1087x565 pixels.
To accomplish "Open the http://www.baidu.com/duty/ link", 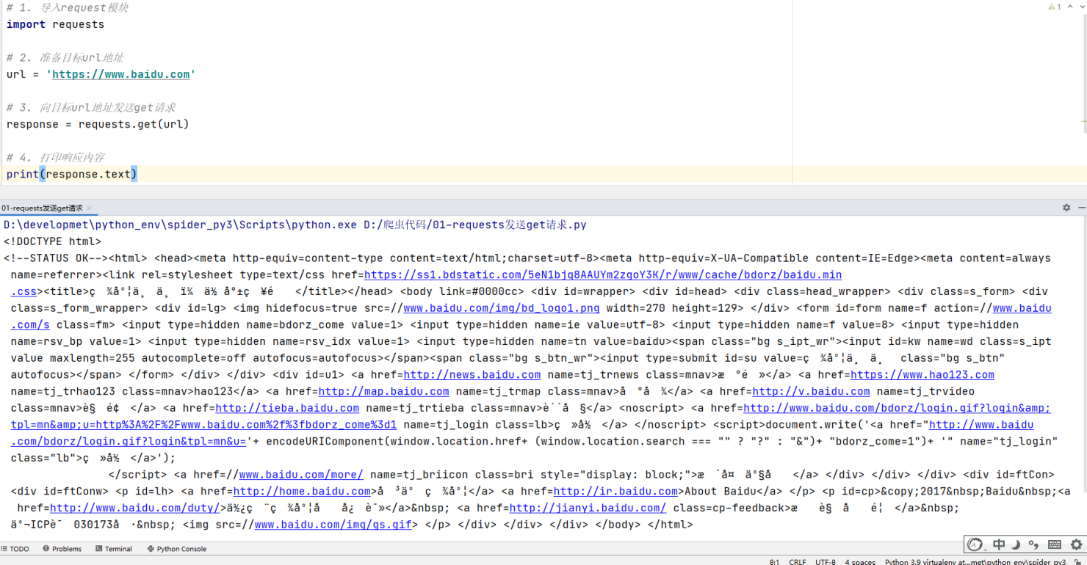I will 135,508.
